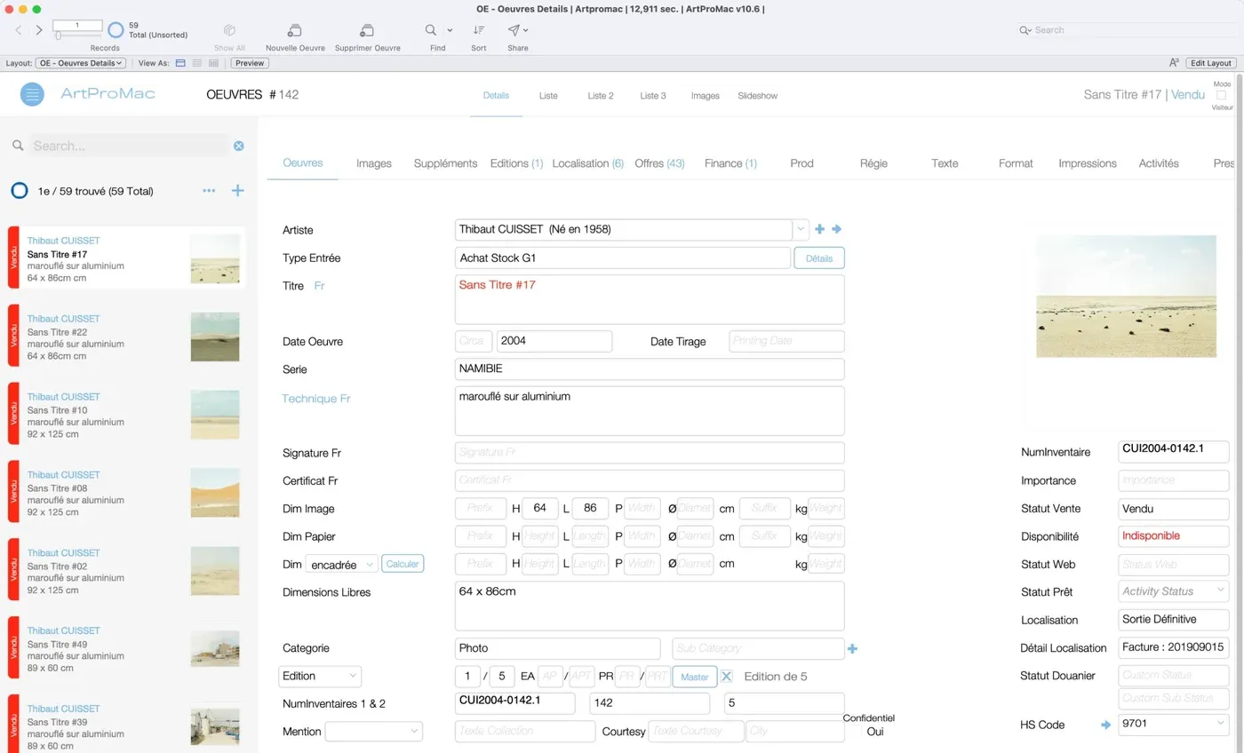This screenshot has height=753, width=1244.
Task: Switch to the Liste 2 tab
Action: [x=601, y=96]
